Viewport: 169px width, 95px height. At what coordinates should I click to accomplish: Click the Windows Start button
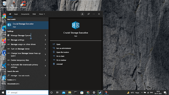[3, 93]
